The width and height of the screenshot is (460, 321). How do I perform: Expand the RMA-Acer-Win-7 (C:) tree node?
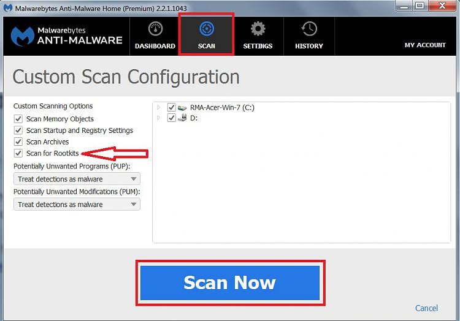[x=159, y=108]
